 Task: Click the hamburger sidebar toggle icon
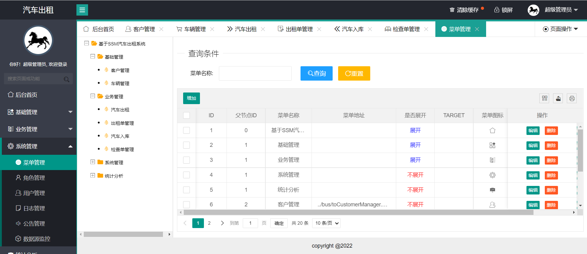(82, 10)
